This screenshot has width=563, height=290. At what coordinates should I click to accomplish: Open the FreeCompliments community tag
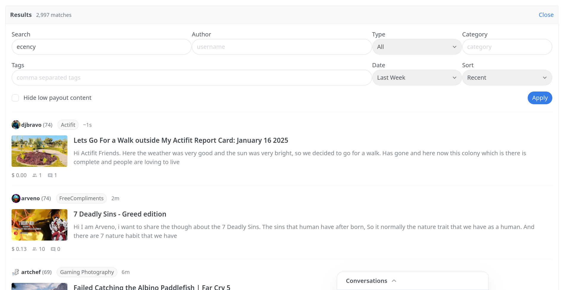click(x=81, y=198)
